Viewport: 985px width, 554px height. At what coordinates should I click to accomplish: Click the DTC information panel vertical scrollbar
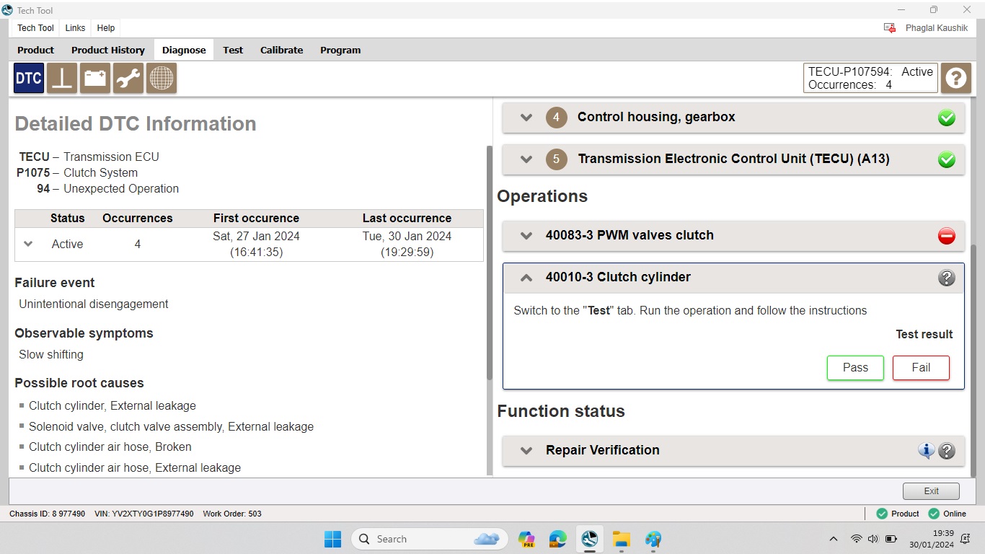tap(490, 263)
